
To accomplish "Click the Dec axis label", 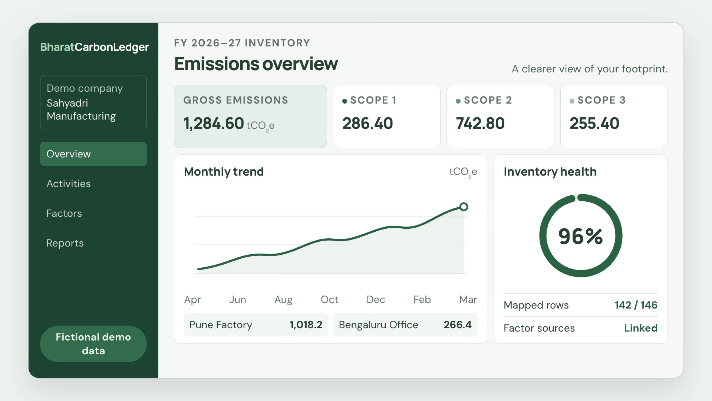I will [376, 300].
